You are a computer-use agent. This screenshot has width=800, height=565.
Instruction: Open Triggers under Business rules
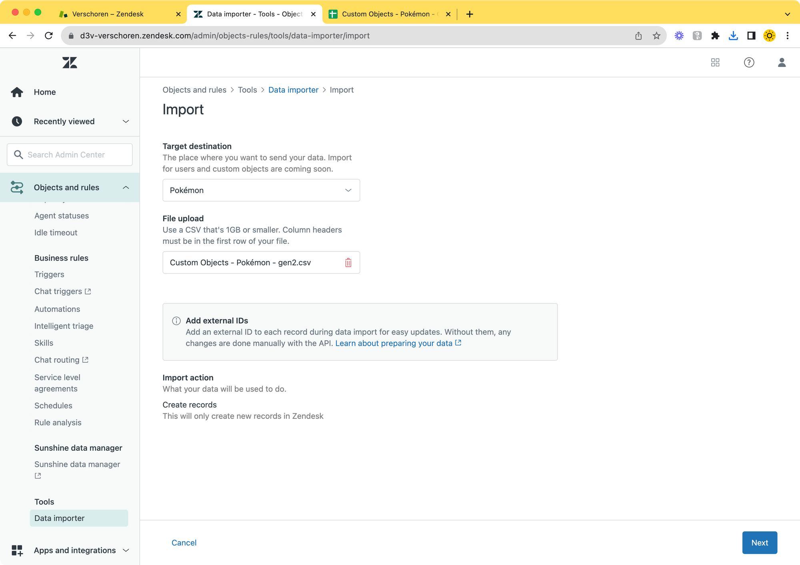coord(49,274)
